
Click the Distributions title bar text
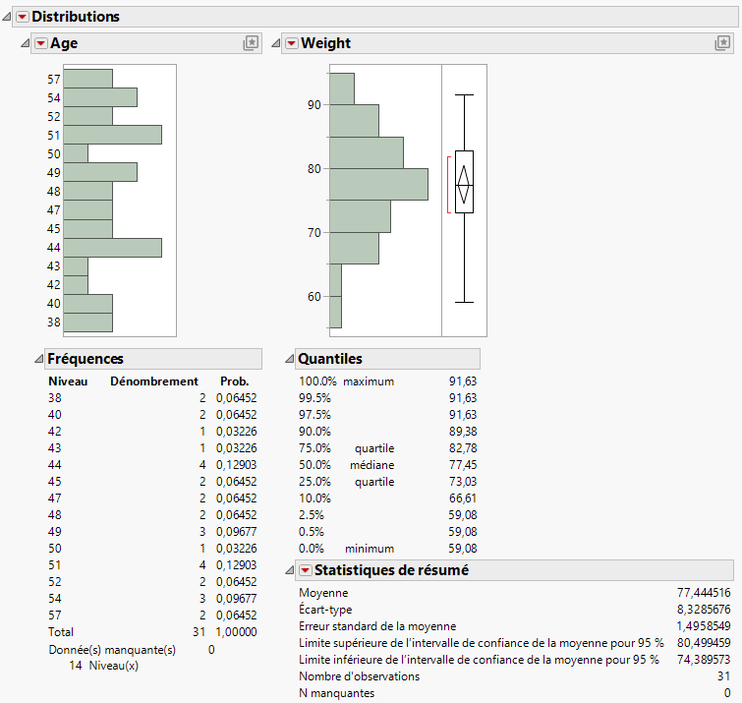tap(76, 17)
